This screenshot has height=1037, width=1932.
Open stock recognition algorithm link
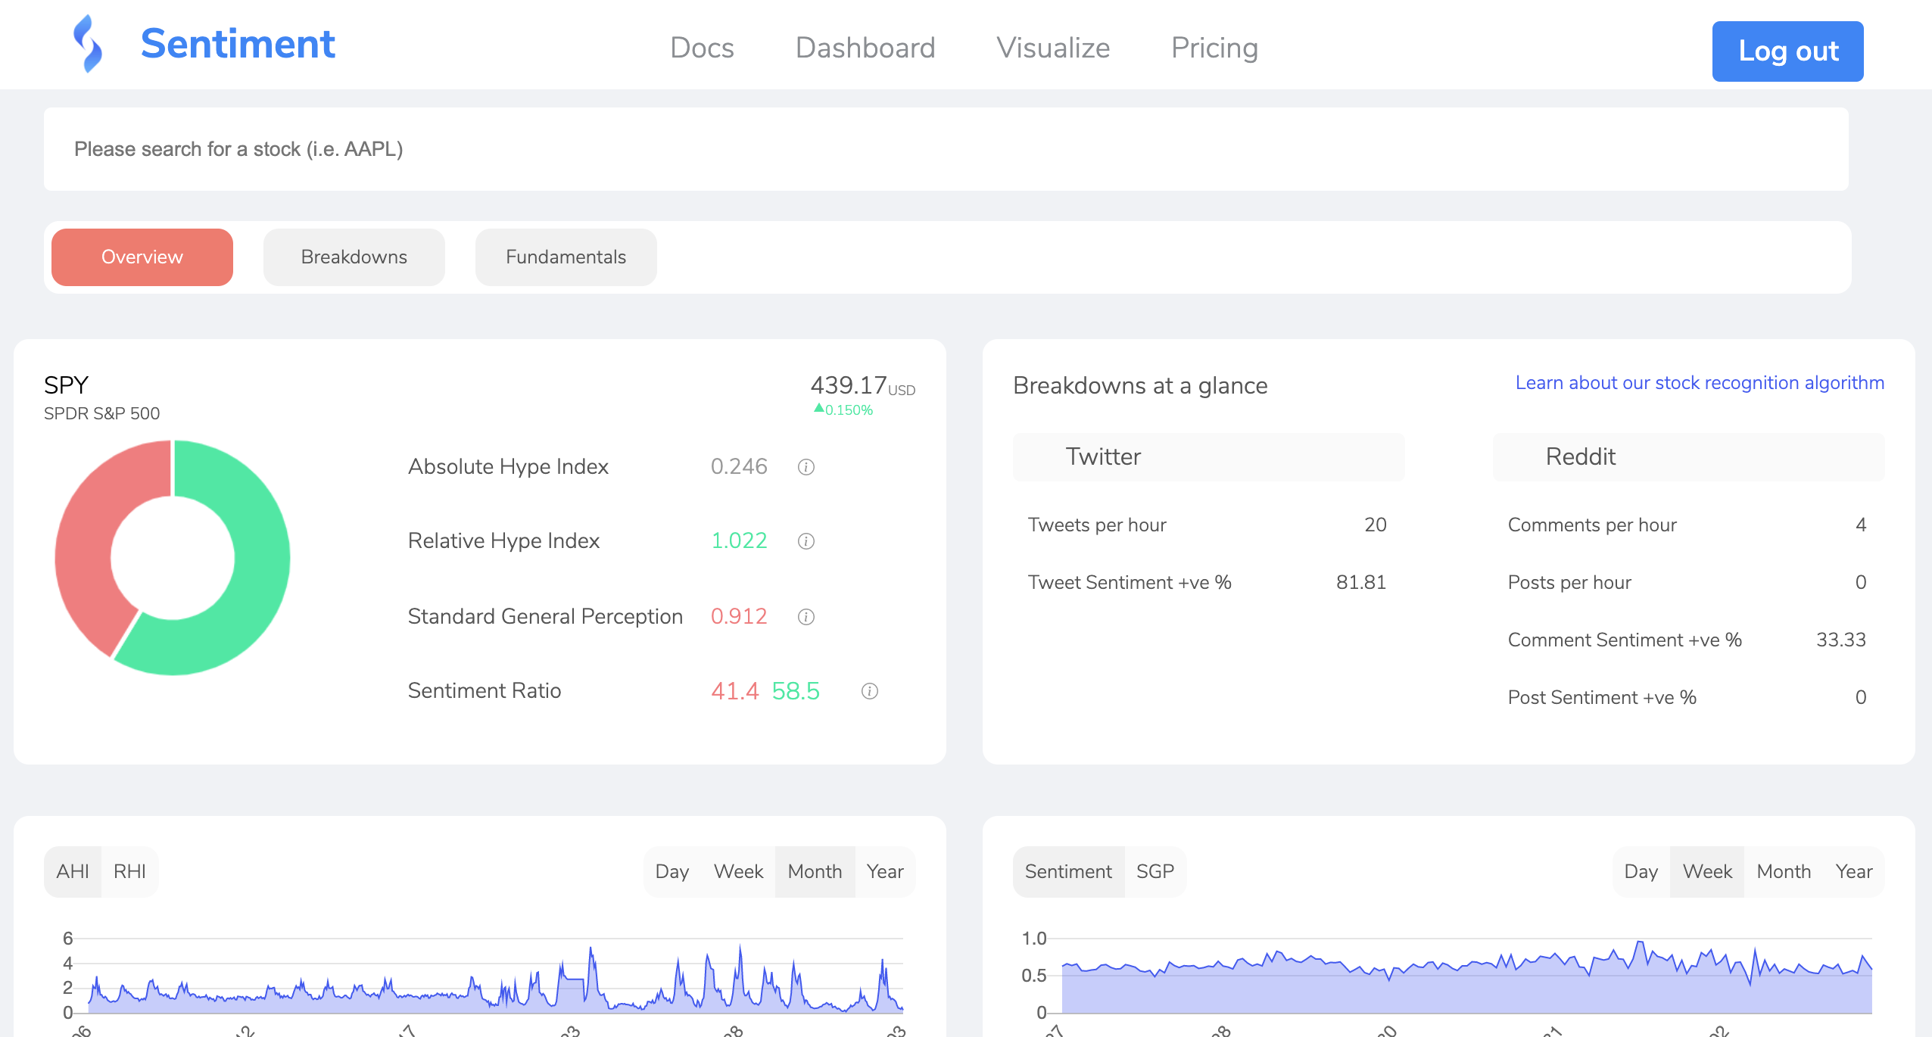pyautogui.click(x=1699, y=383)
